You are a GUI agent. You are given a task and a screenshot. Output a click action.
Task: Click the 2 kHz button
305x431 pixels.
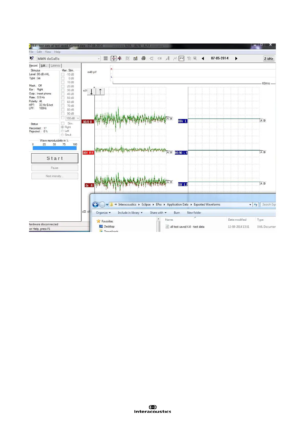(269, 59)
